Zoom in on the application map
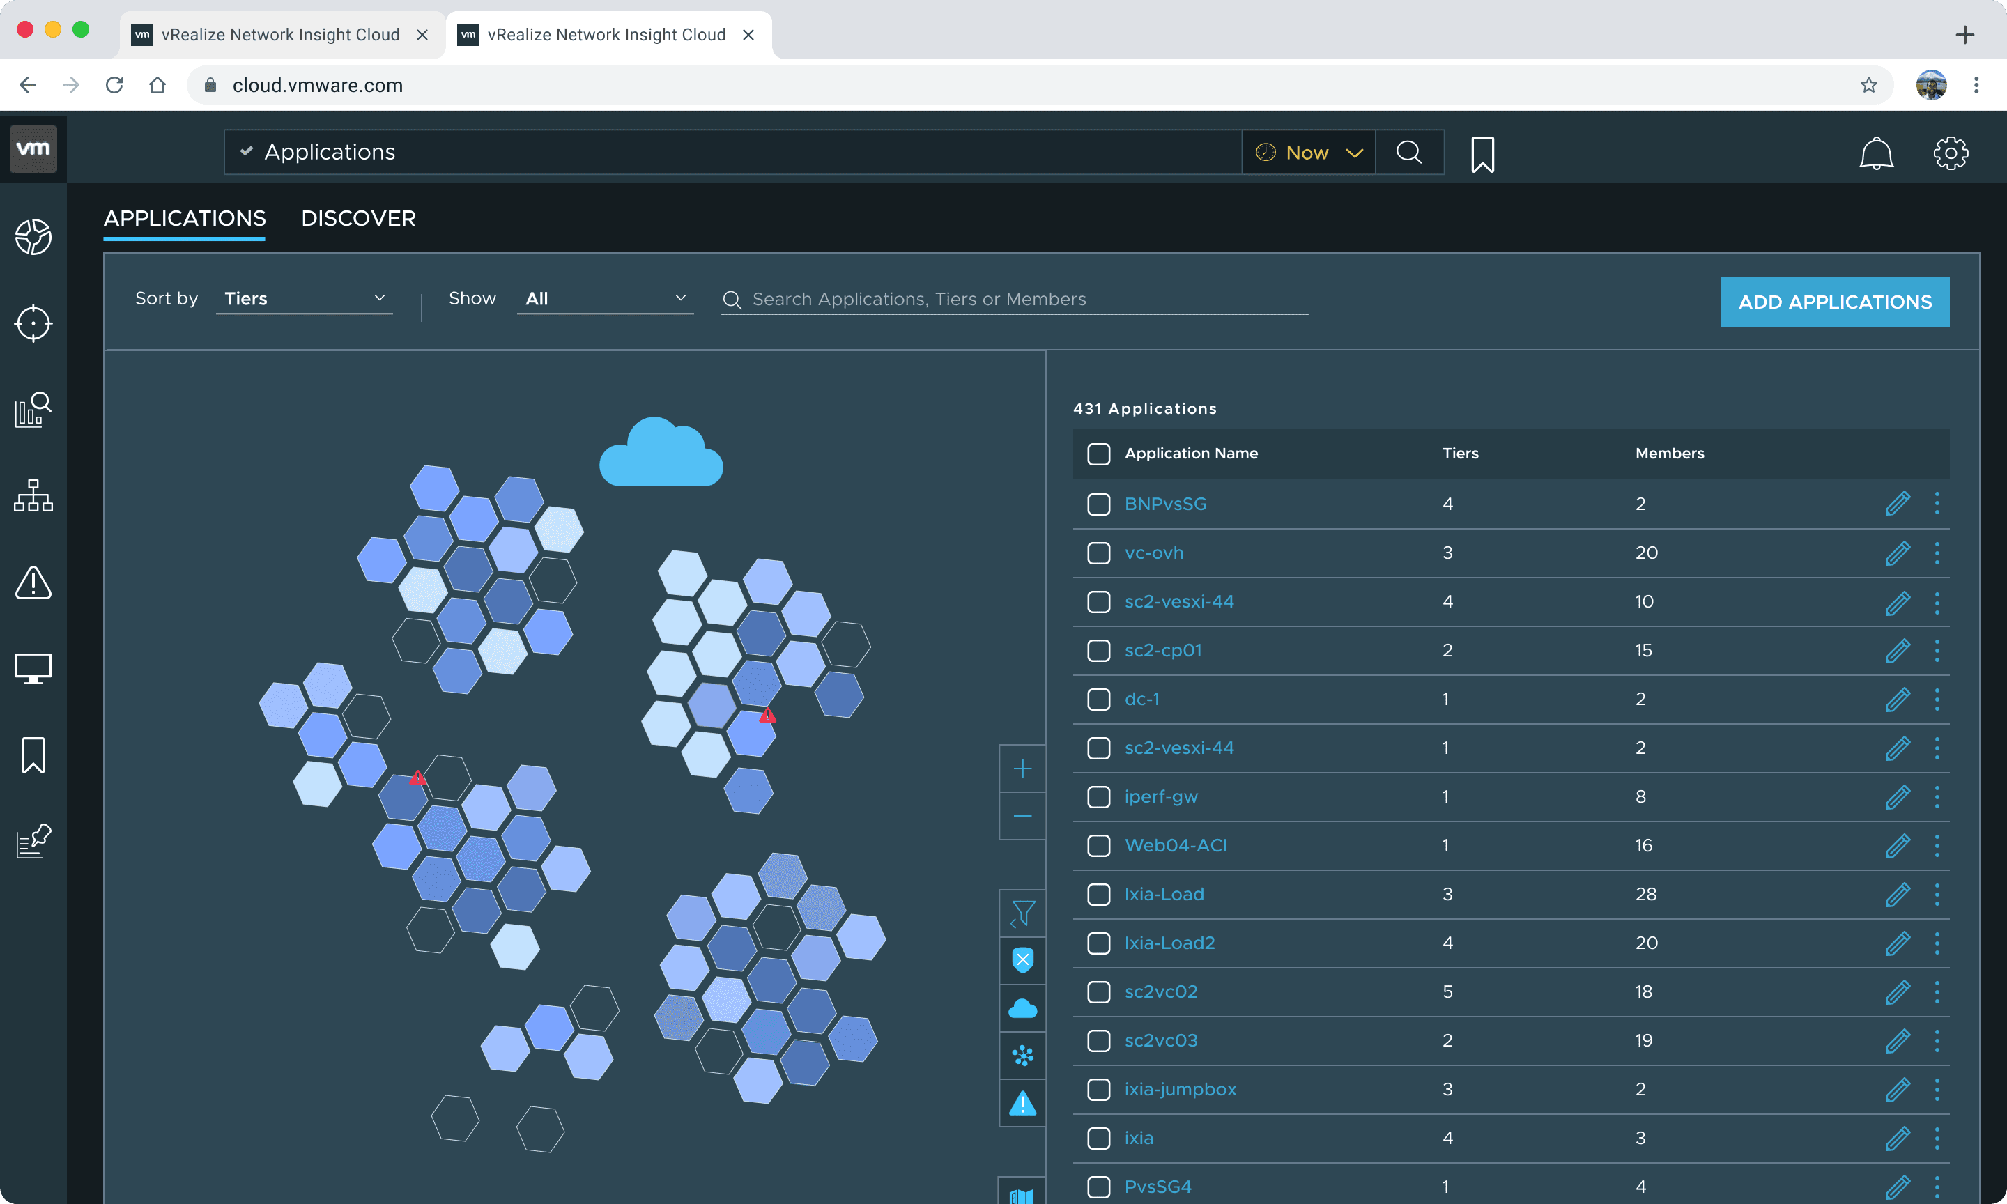The width and height of the screenshot is (2007, 1204). coord(1023,769)
